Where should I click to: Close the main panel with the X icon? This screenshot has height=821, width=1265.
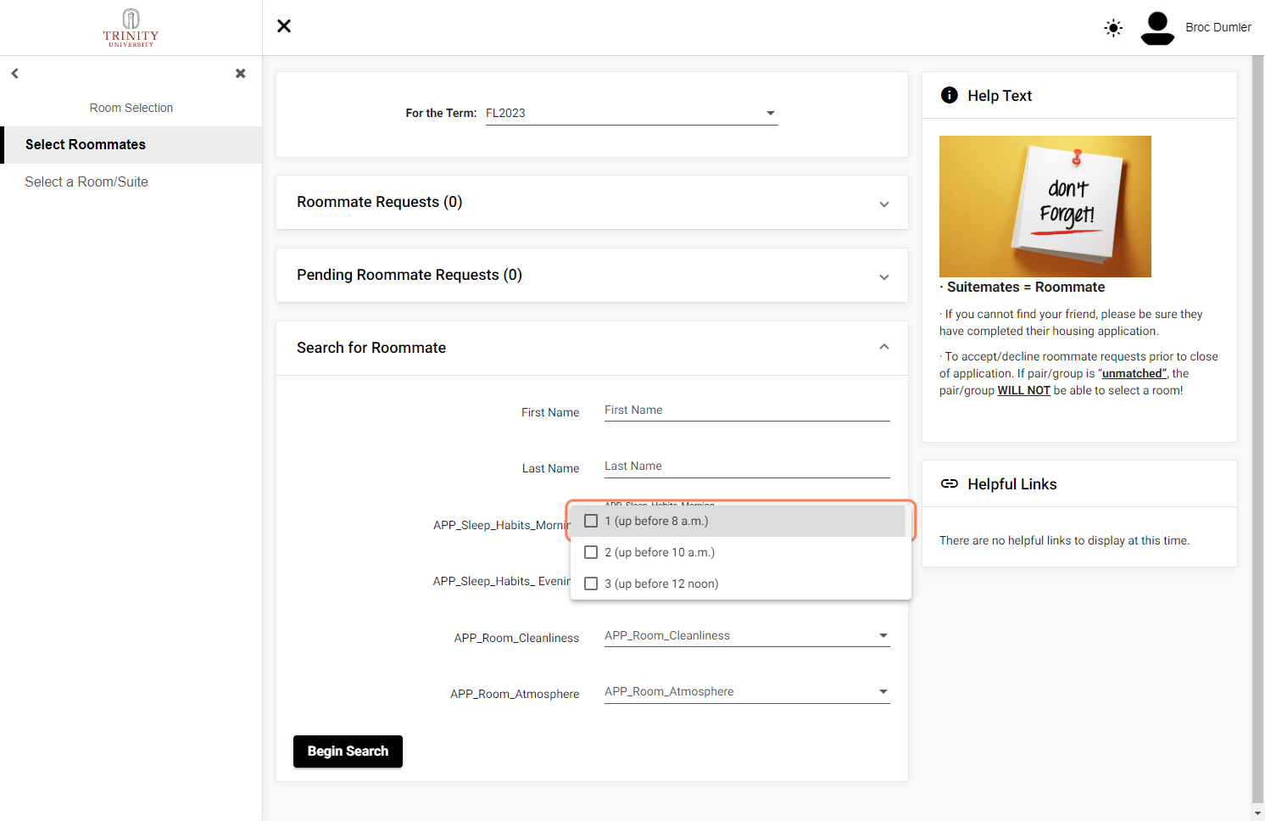click(284, 26)
